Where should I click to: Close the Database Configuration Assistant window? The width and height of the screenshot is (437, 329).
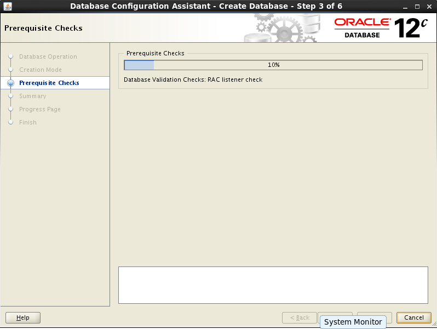click(x=429, y=7)
